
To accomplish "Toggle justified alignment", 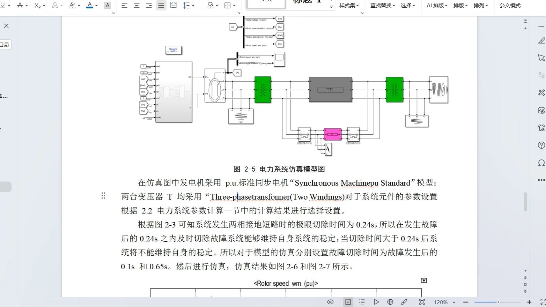I will 161,5.
